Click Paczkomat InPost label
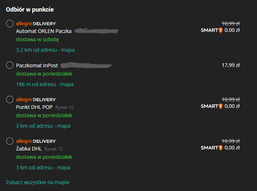 pyautogui.click(x=37, y=65)
